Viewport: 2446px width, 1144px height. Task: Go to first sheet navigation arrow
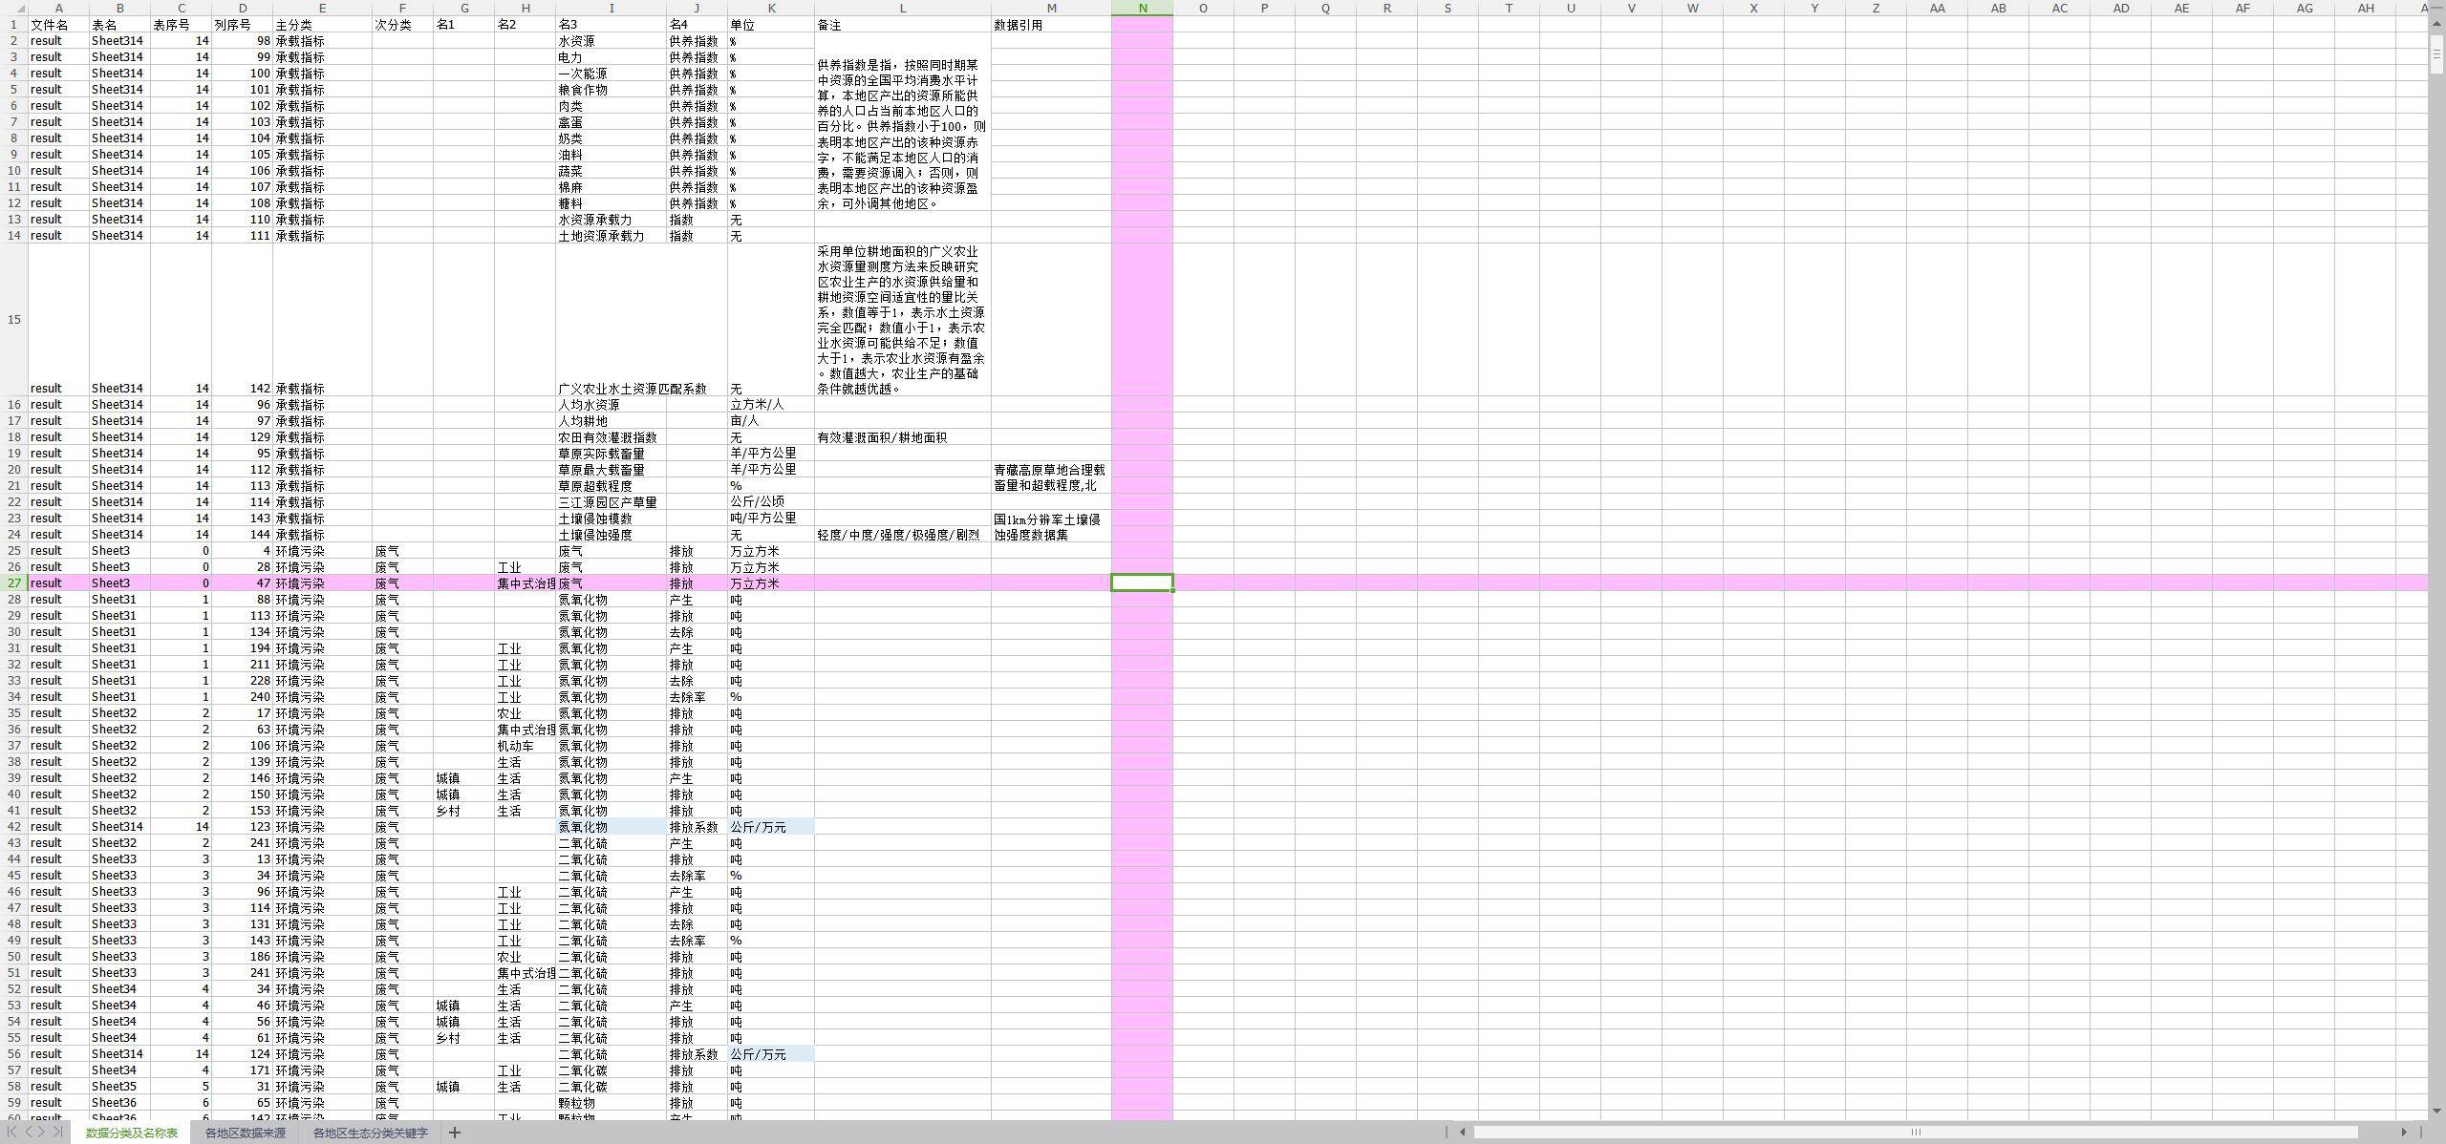pos(11,1132)
